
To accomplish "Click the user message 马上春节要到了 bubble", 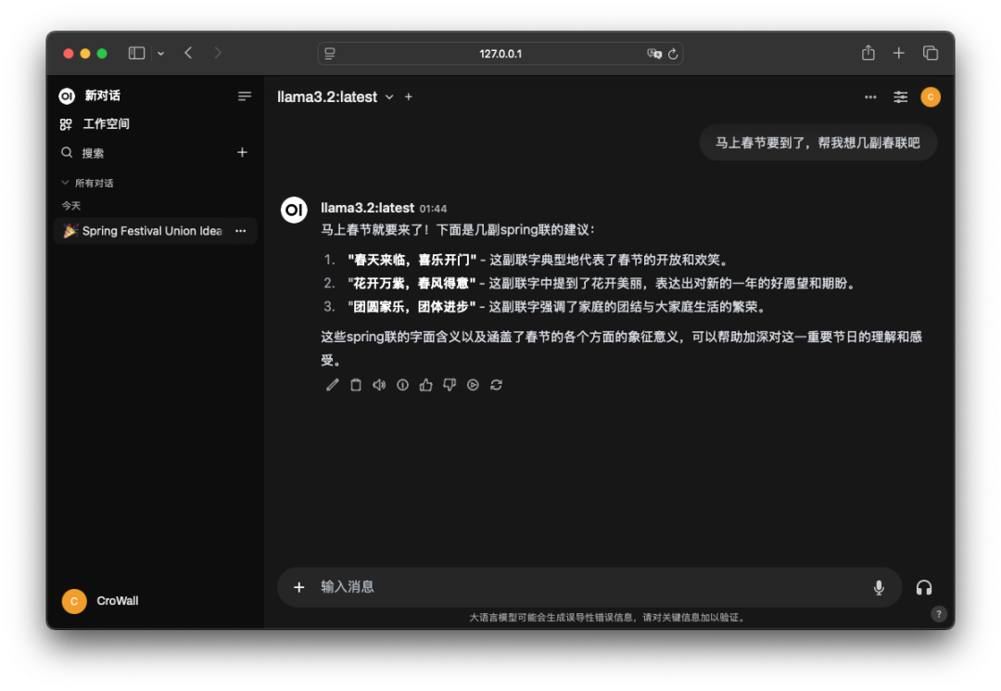I will (817, 143).
